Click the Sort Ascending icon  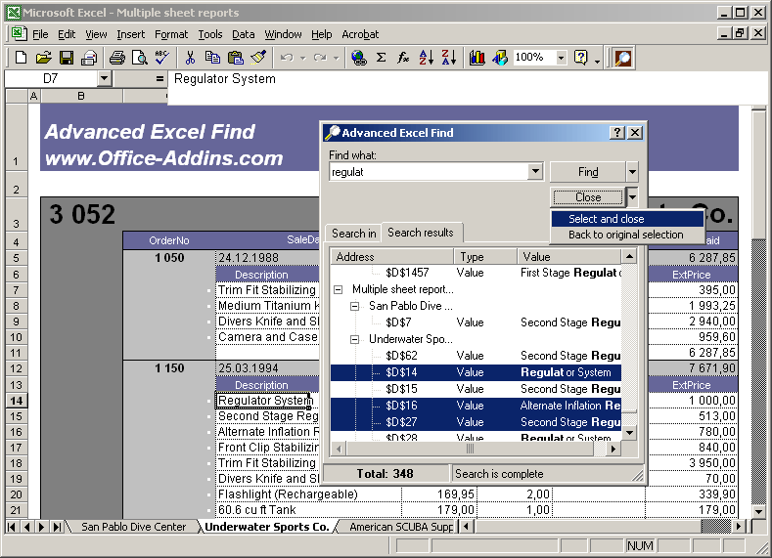click(x=426, y=58)
